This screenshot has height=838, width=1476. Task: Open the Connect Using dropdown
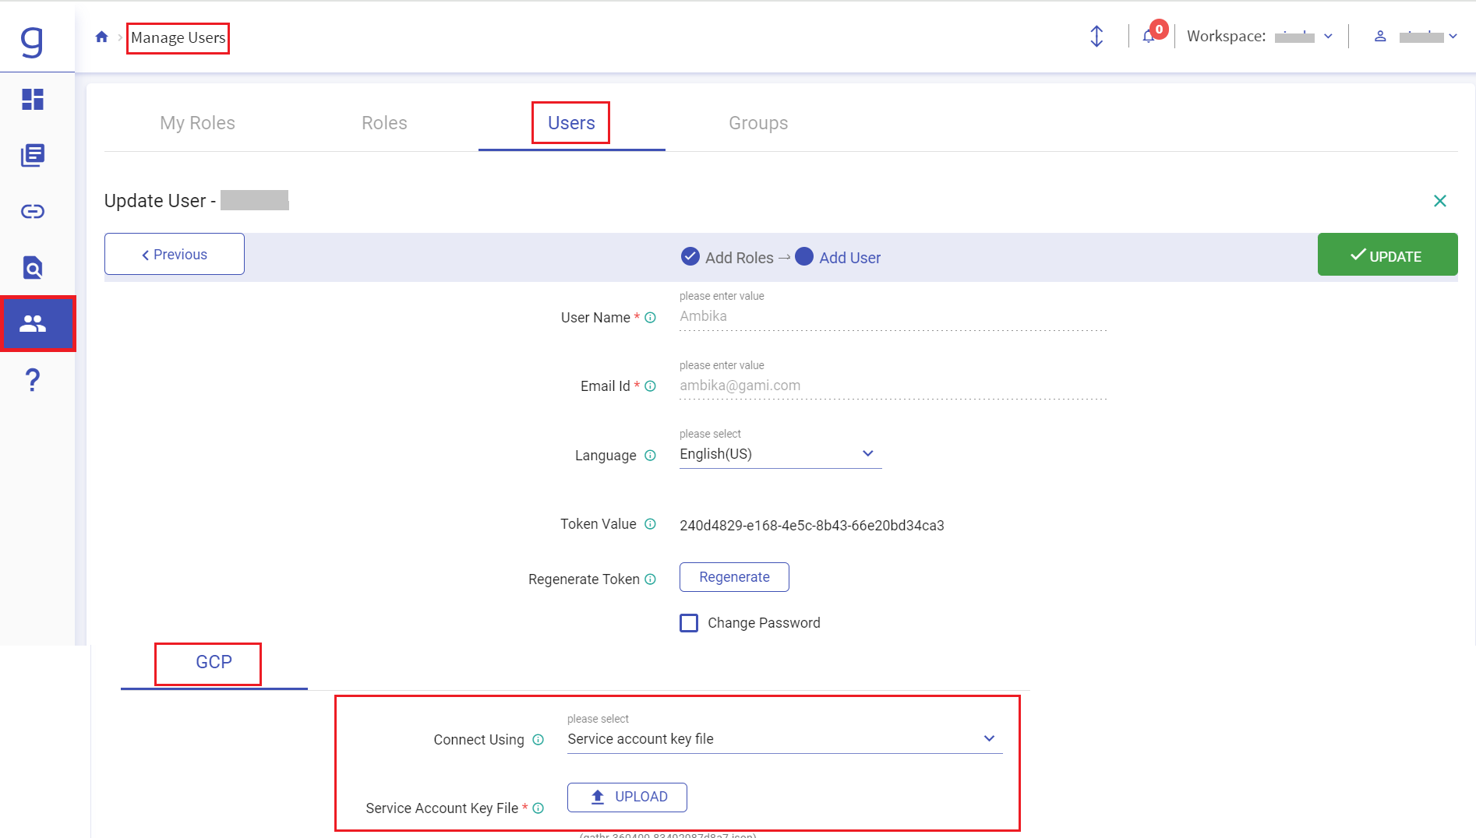(x=785, y=739)
